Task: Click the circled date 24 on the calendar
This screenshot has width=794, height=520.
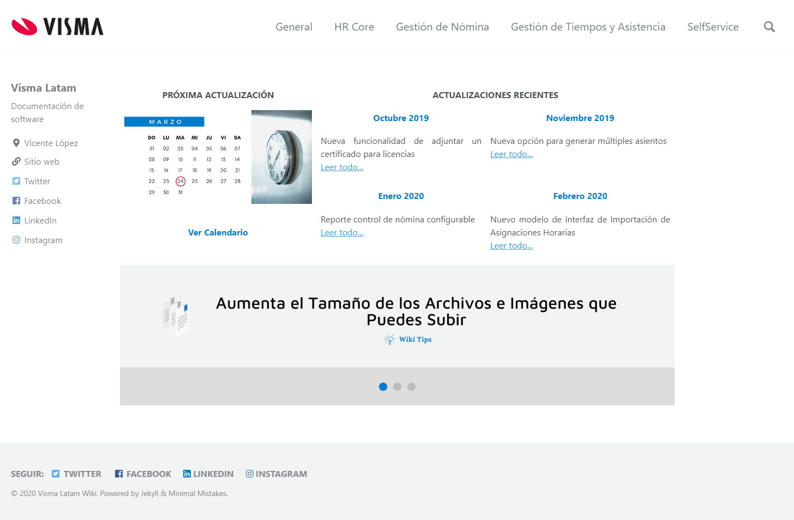Action: click(181, 181)
